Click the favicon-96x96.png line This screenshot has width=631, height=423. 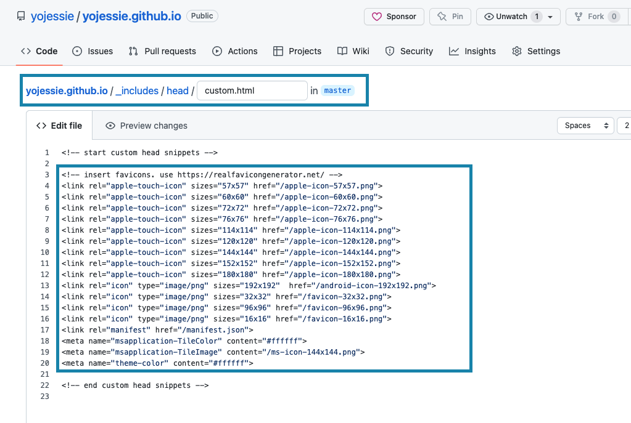tap(226, 308)
